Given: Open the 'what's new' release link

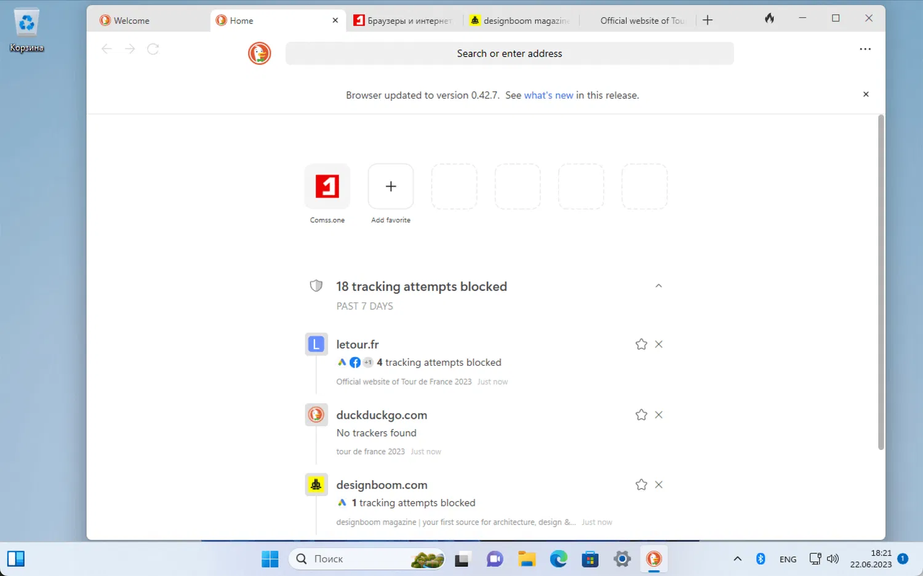Looking at the screenshot, I should coord(548,95).
